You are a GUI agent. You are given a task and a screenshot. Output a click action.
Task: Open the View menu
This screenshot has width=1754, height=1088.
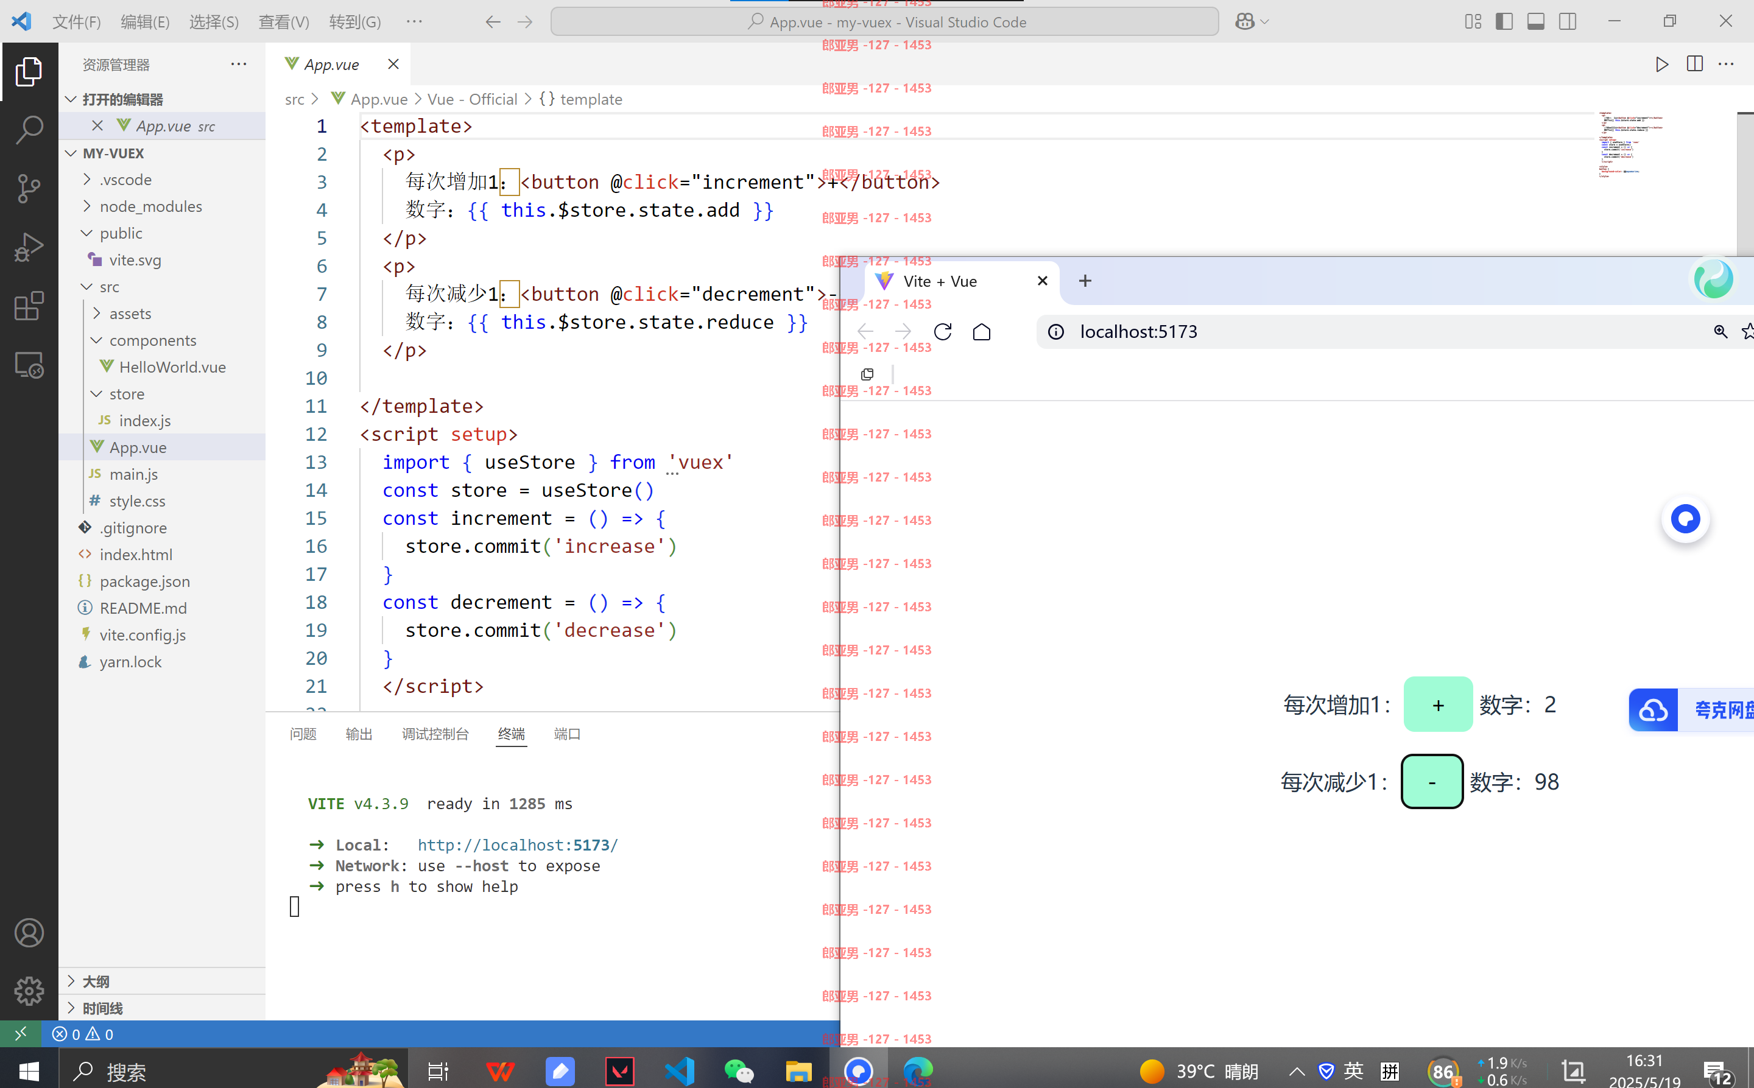[x=284, y=21]
